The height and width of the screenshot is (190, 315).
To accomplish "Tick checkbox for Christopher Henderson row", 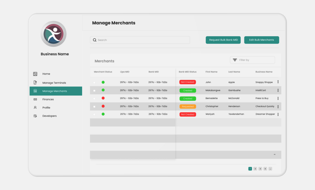I will point(94,107).
